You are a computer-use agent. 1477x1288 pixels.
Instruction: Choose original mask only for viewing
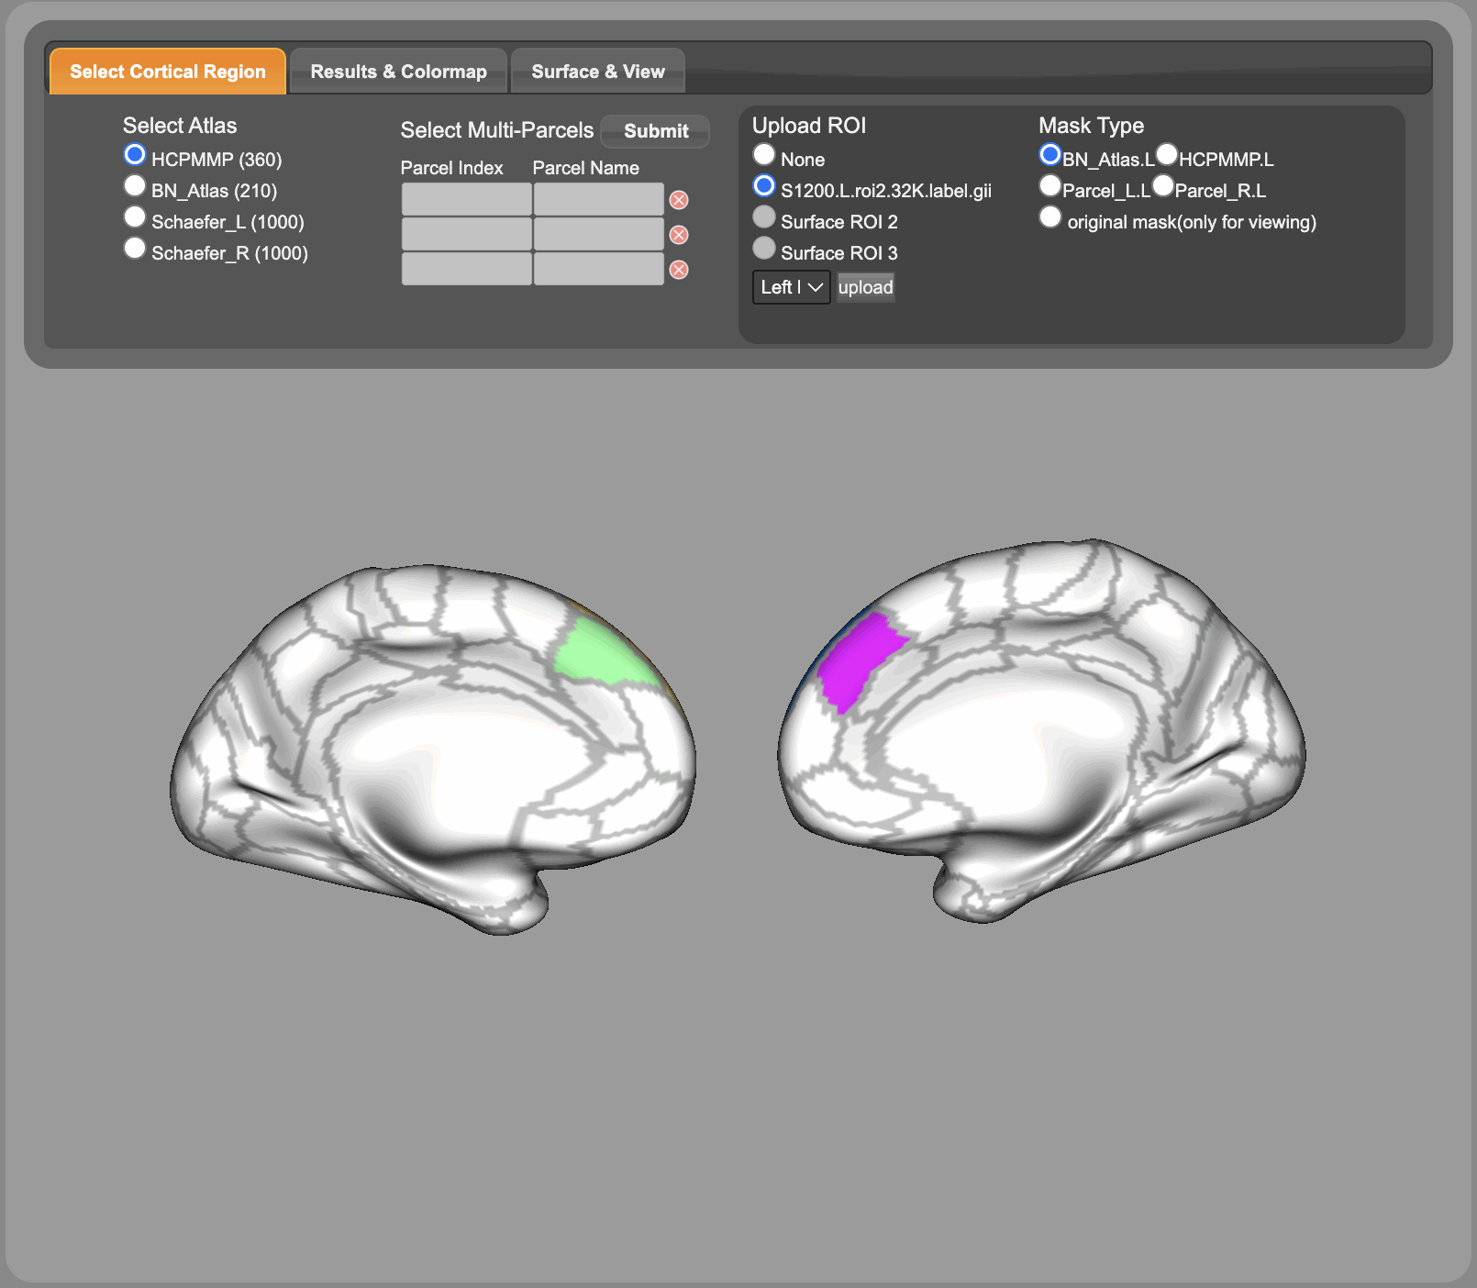1050,217
